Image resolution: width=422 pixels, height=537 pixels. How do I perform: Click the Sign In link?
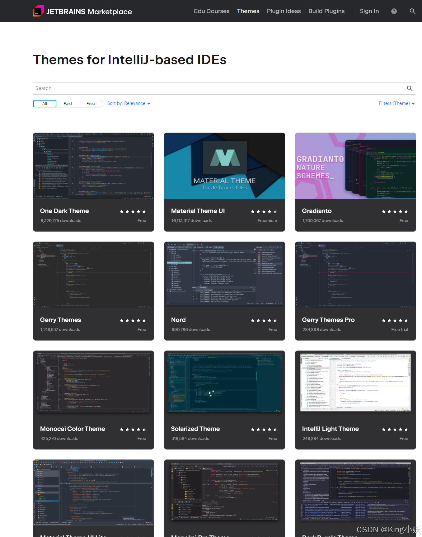tap(369, 11)
